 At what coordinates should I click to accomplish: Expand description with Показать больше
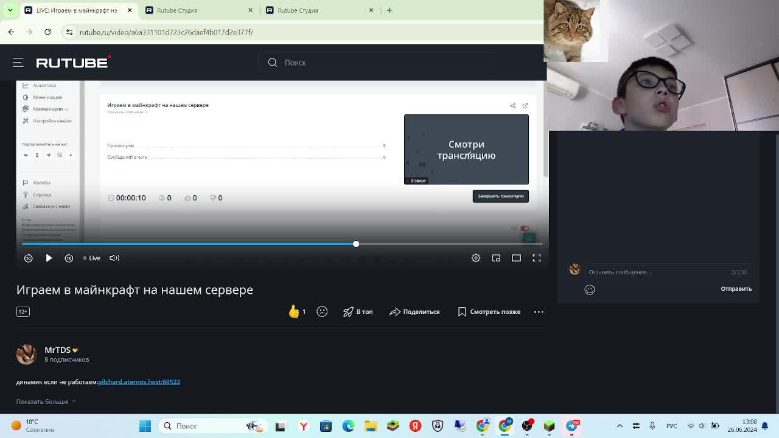click(x=46, y=401)
